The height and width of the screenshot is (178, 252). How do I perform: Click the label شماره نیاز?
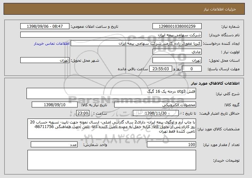click(x=230, y=27)
